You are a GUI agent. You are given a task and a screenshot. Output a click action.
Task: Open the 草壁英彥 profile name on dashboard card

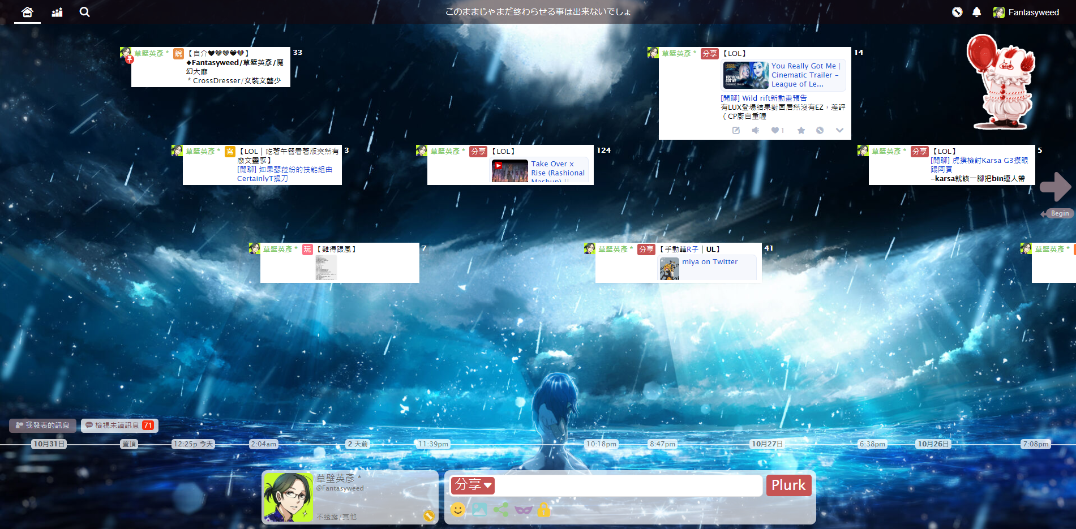[x=338, y=478]
